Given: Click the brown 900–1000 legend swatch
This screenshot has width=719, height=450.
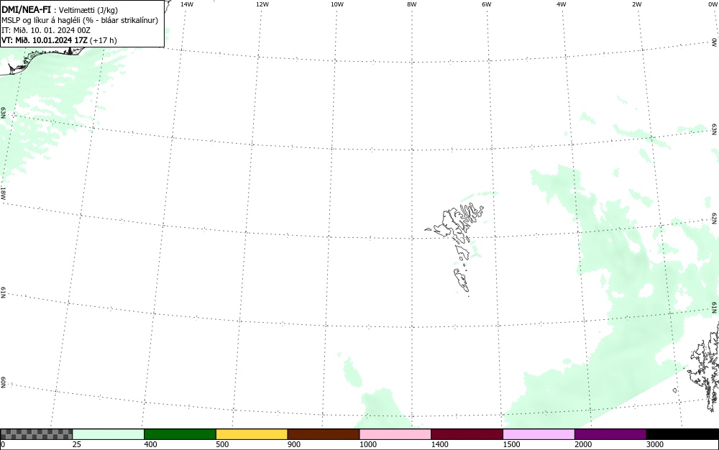Looking at the screenshot, I should [x=324, y=434].
